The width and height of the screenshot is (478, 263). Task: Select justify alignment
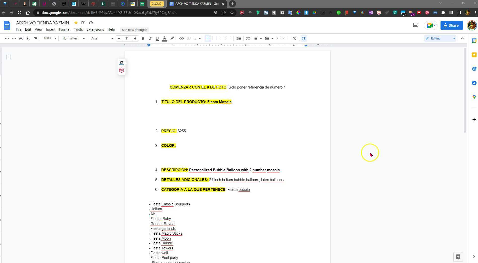coord(229,38)
